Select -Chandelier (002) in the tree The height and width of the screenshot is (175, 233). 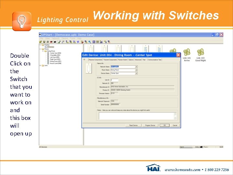[x=55, y=55]
